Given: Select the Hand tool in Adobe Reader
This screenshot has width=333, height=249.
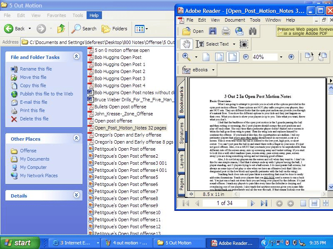Looking at the screenshot, I should pyautogui.click(x=186, y=44).
